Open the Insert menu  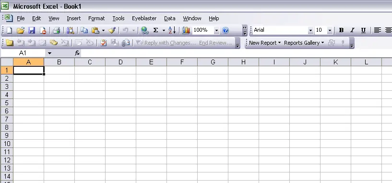pos(74,18)
